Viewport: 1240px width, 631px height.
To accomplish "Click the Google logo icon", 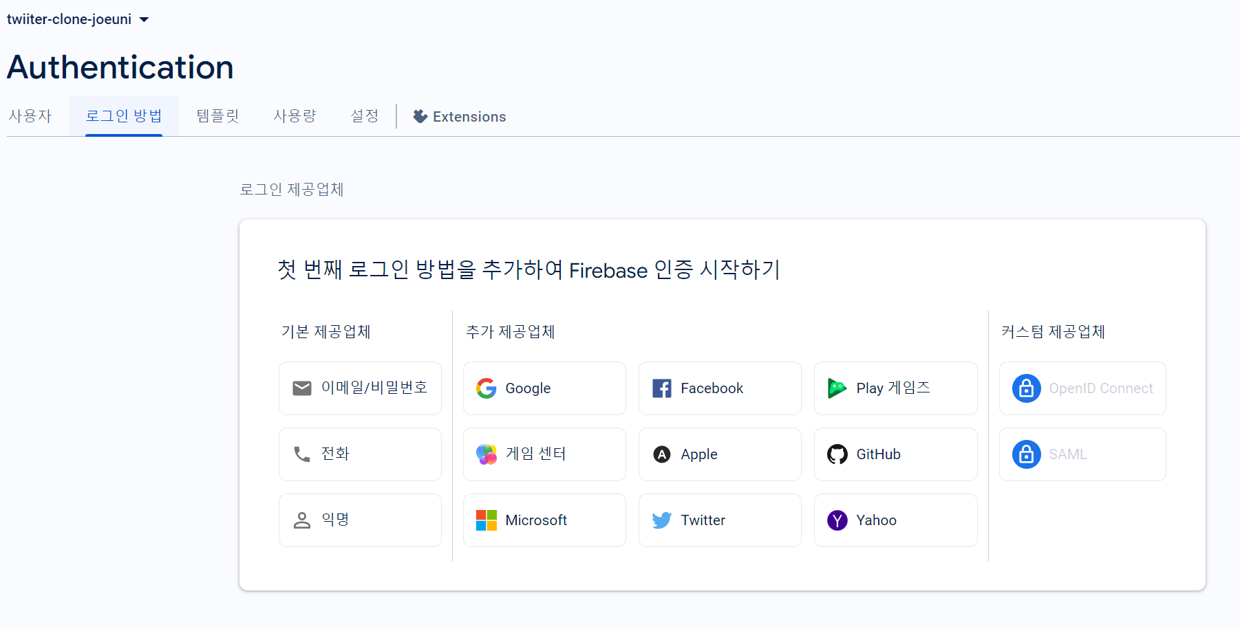I will pos(487,388).
